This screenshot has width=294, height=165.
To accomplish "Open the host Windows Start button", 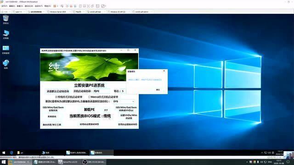I will 4,162.
